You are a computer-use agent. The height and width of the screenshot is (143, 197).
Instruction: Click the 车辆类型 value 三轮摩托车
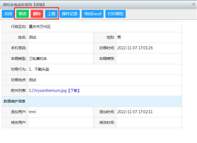pos(38,59)
